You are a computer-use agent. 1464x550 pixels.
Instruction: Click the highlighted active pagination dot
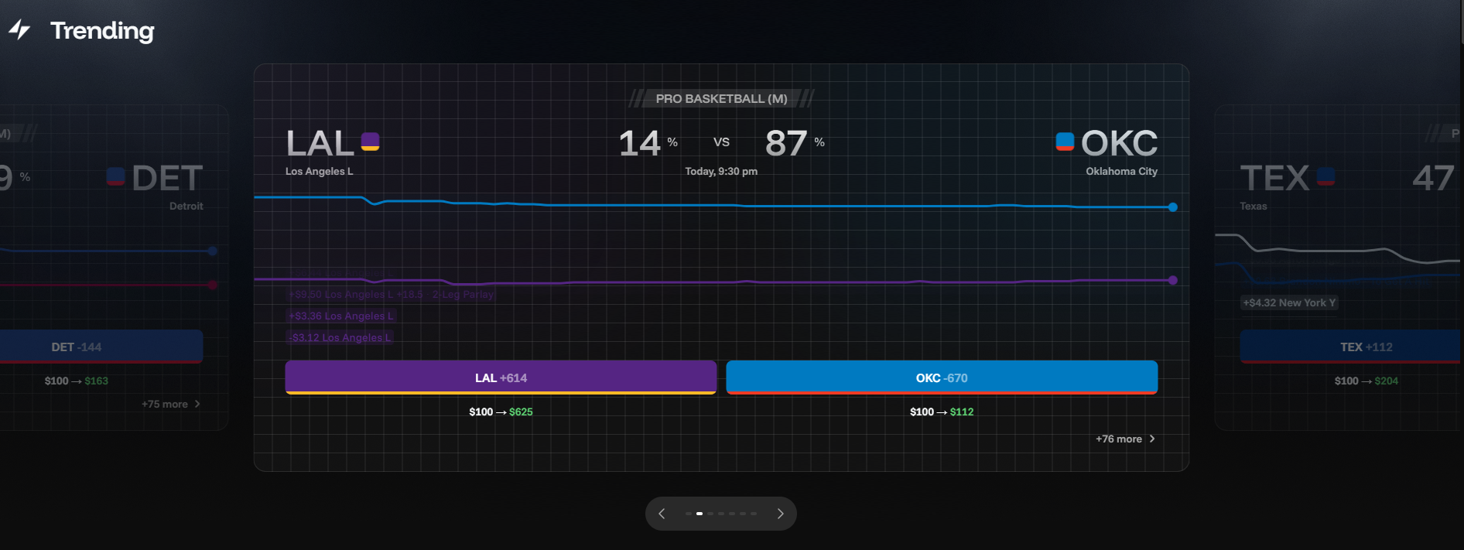700,514
